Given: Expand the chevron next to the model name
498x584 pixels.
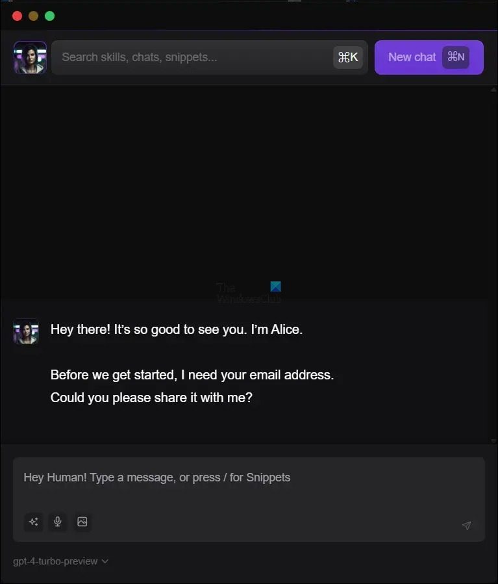Looking at the screenshot, I should [105, 561].
